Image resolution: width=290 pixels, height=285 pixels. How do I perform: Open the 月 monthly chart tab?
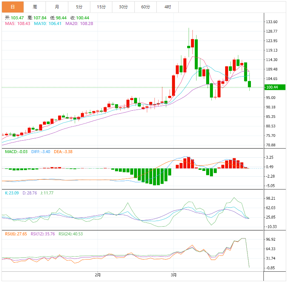[57, 7]
